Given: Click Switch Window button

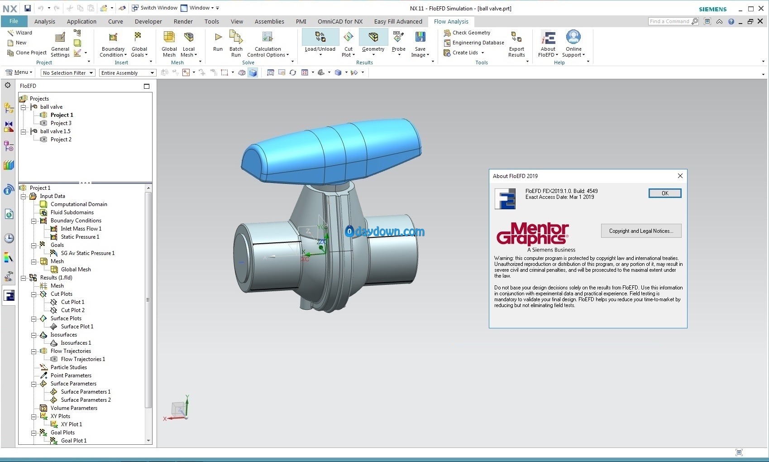Looking at the screenshot, I should (155, 8).
